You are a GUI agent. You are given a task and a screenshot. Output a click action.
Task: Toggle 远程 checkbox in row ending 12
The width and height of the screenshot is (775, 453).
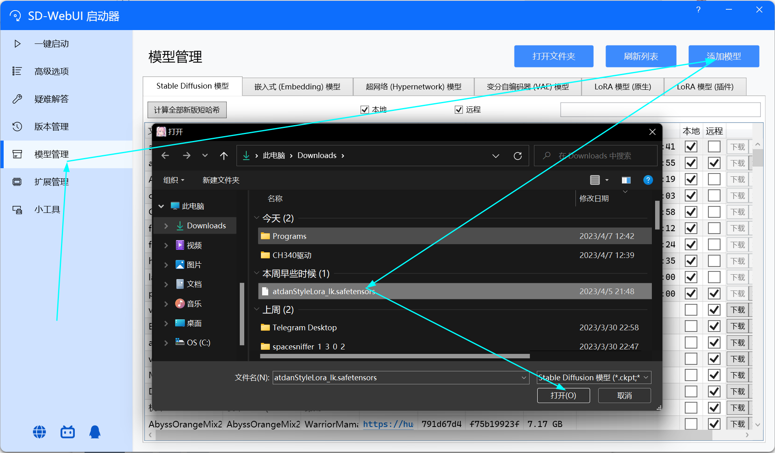tap(714, 228)
